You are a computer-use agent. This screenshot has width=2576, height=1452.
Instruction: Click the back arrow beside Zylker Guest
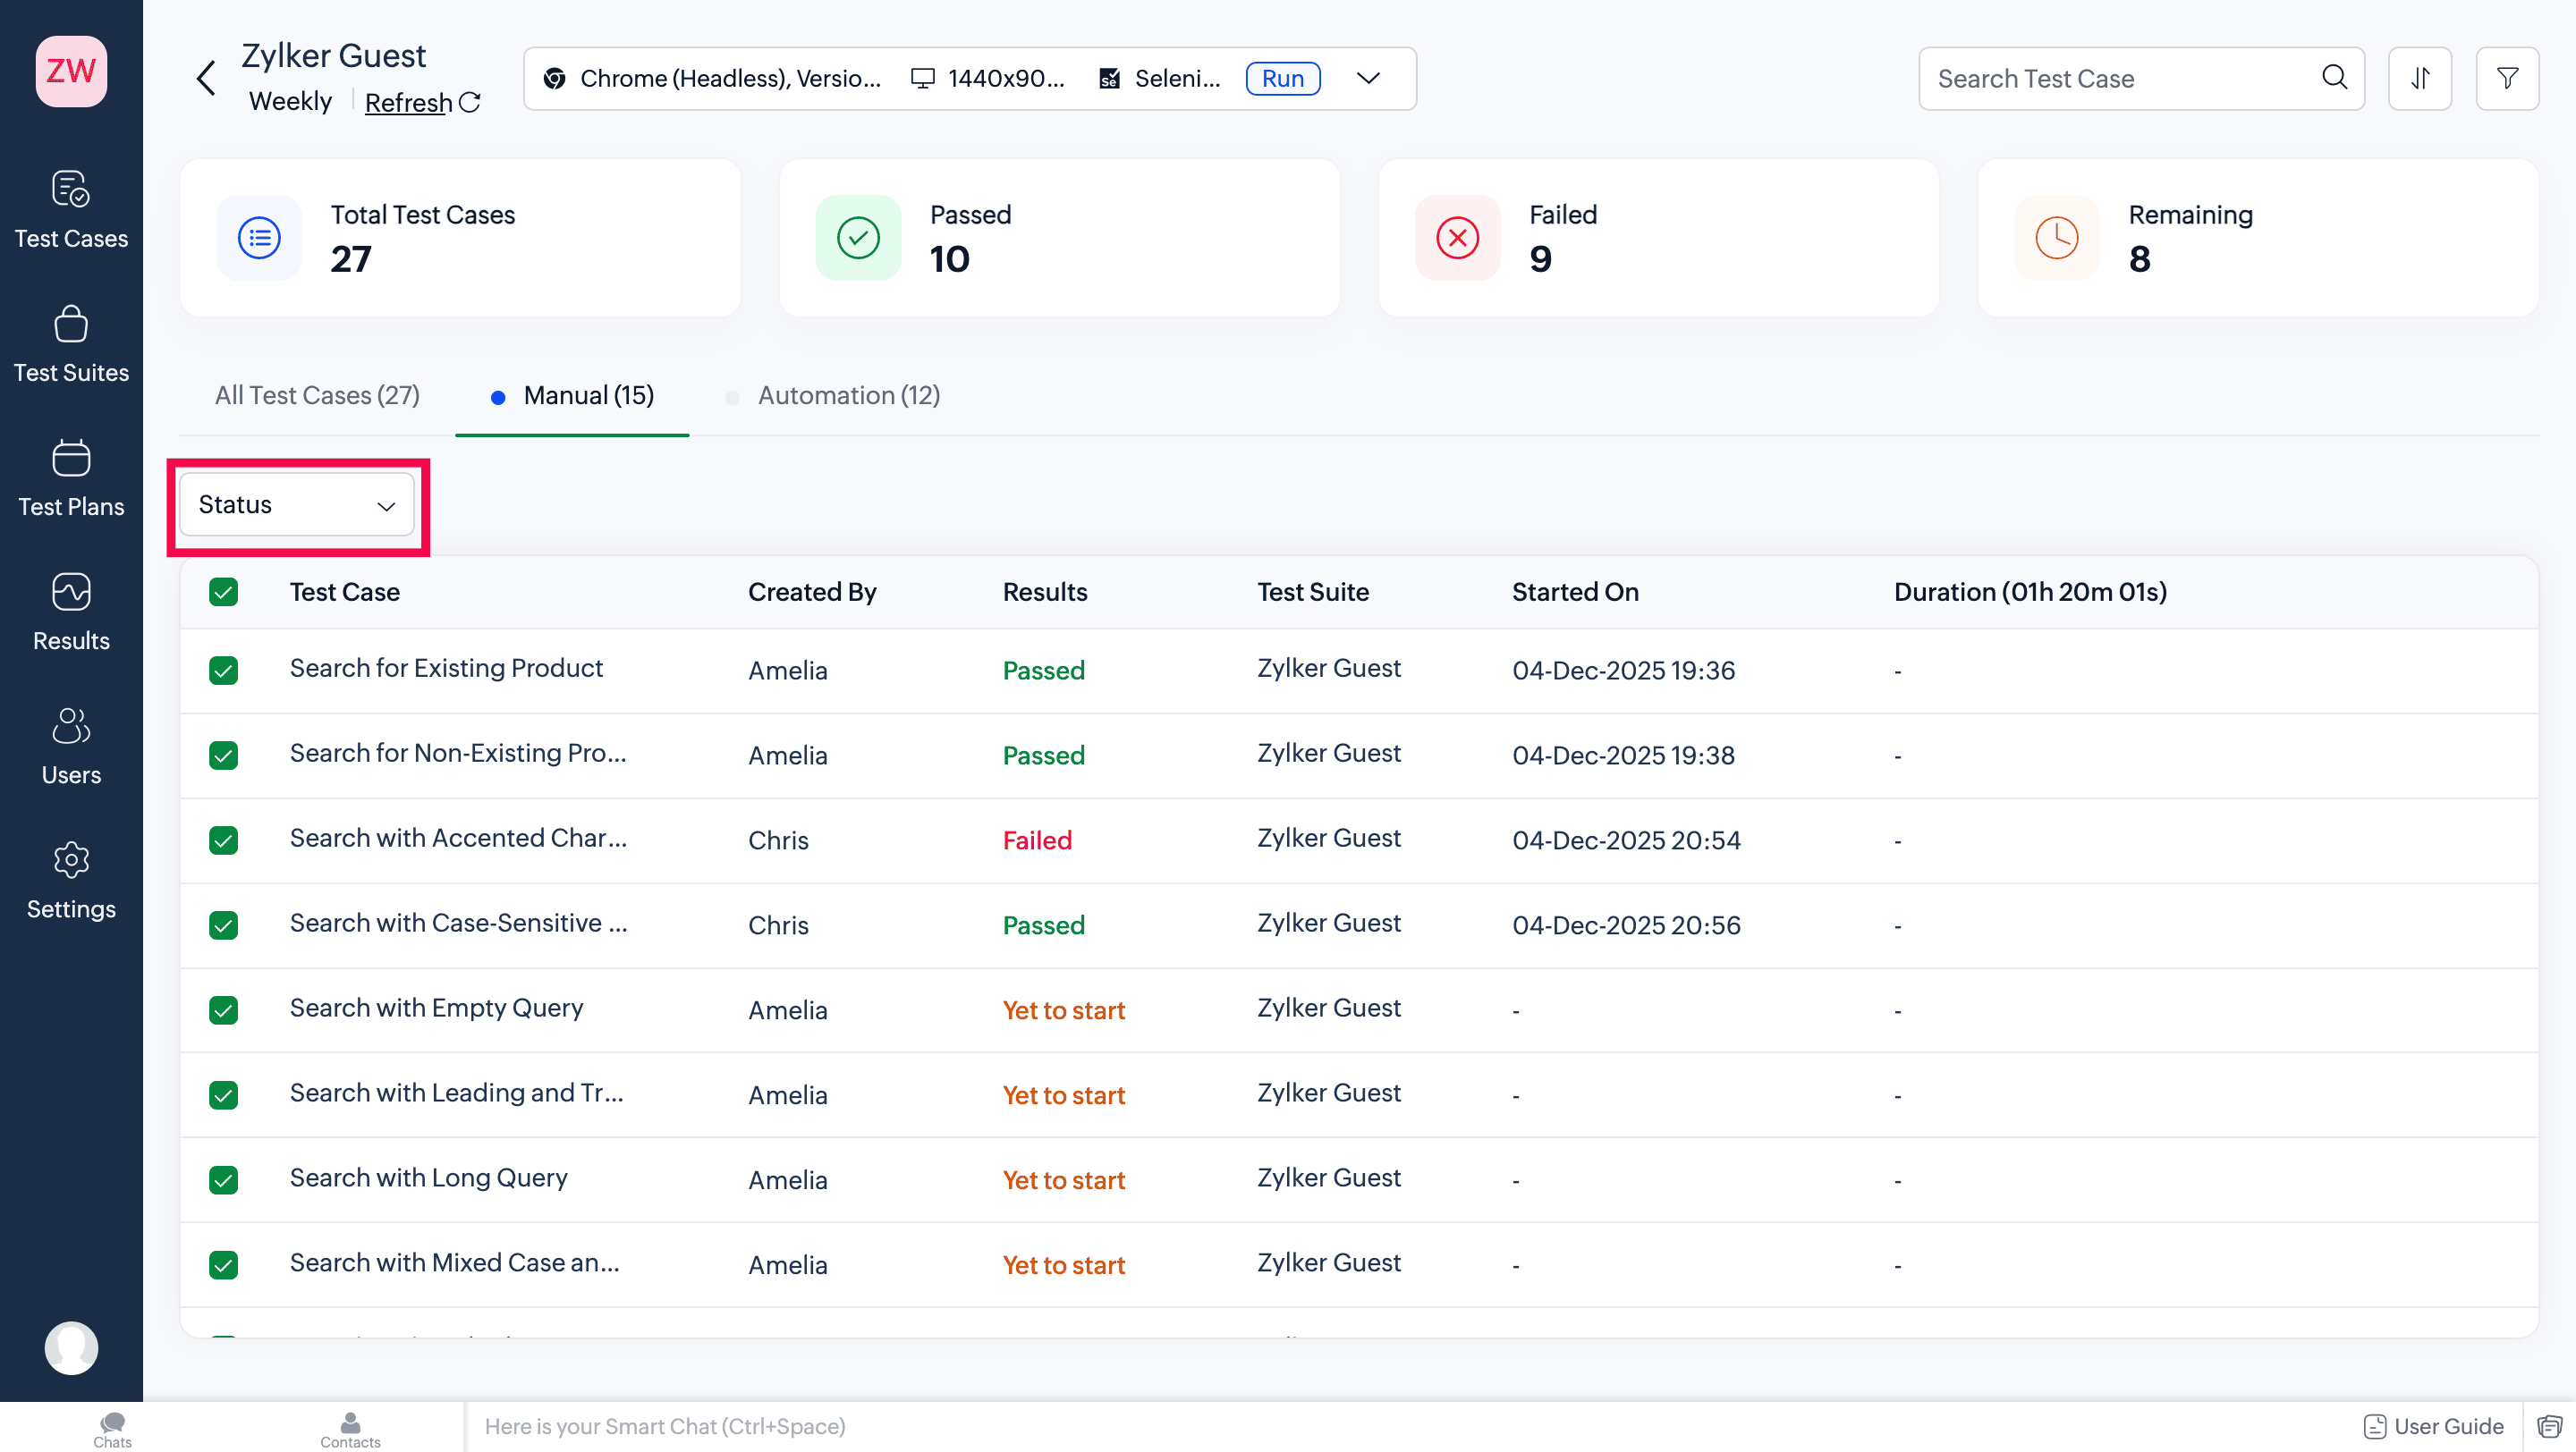[x=206, y=78]
